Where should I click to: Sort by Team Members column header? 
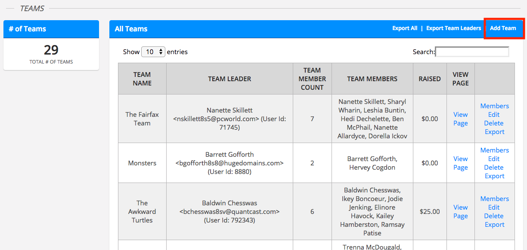click(372, 79)
